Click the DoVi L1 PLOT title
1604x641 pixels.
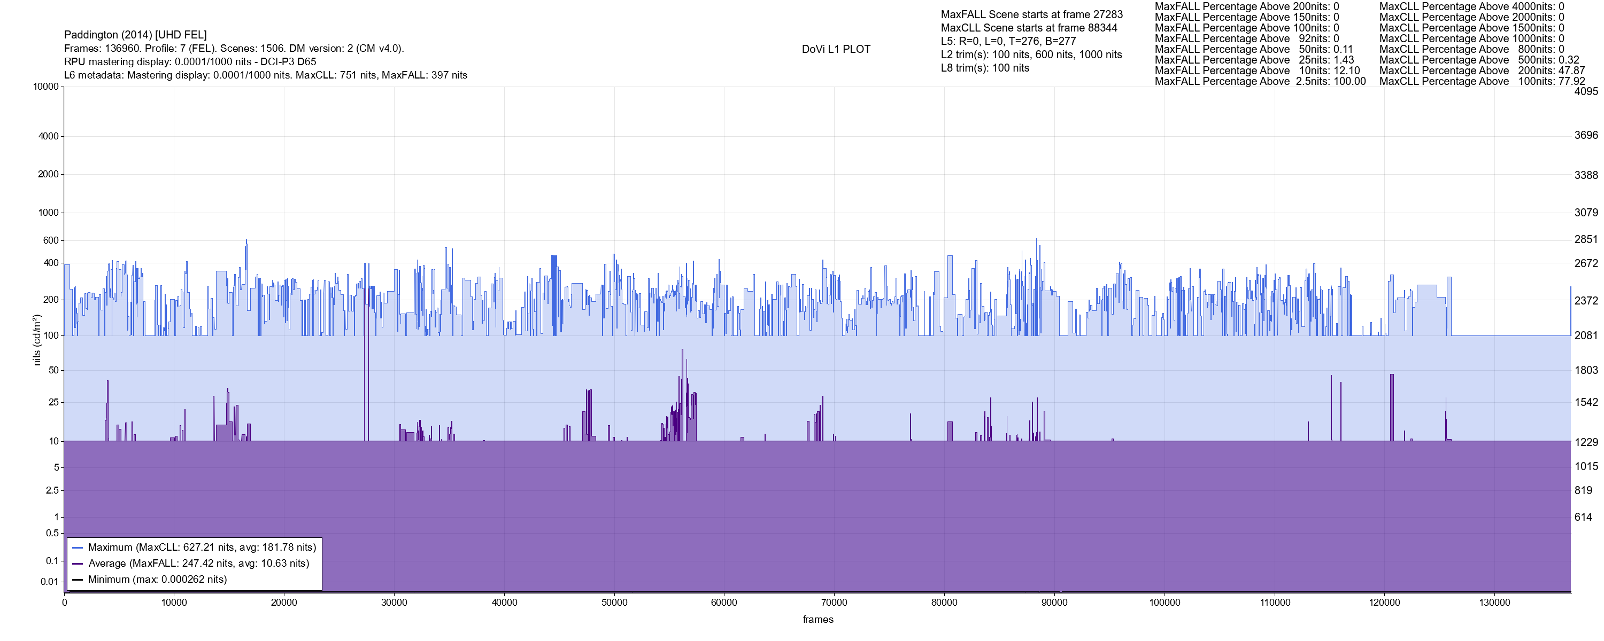(x=836, y=49)
